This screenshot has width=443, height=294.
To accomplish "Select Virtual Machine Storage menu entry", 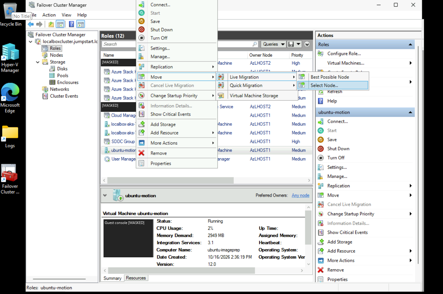I will (257, 95).
